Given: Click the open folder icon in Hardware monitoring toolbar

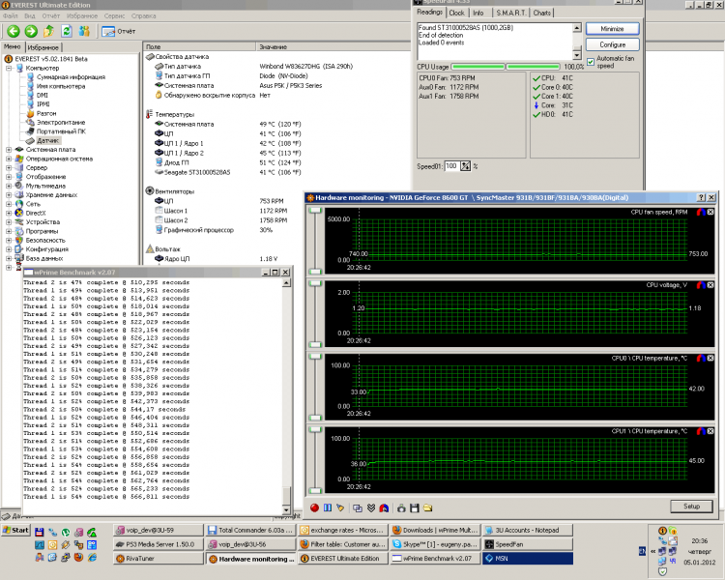Looking at the screenshot, I should (427, 507).
